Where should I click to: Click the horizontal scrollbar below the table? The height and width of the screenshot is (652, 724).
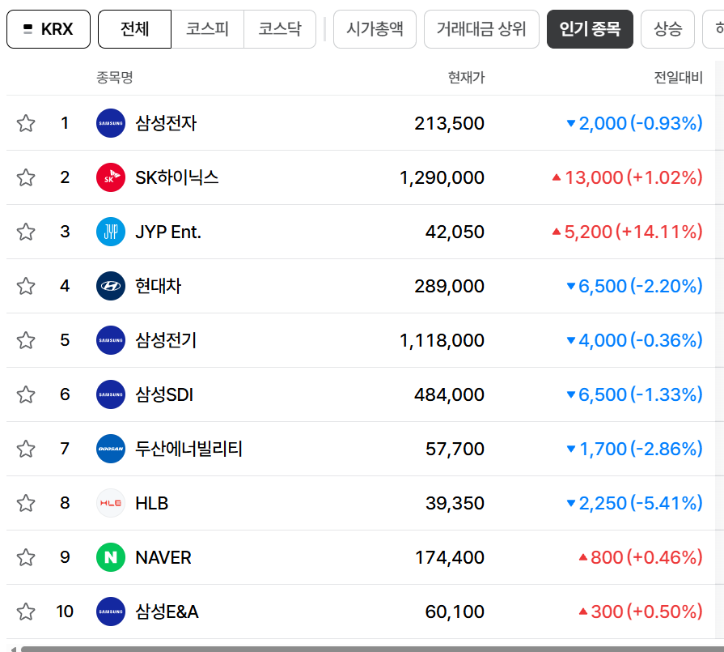[x=372, y=649]
